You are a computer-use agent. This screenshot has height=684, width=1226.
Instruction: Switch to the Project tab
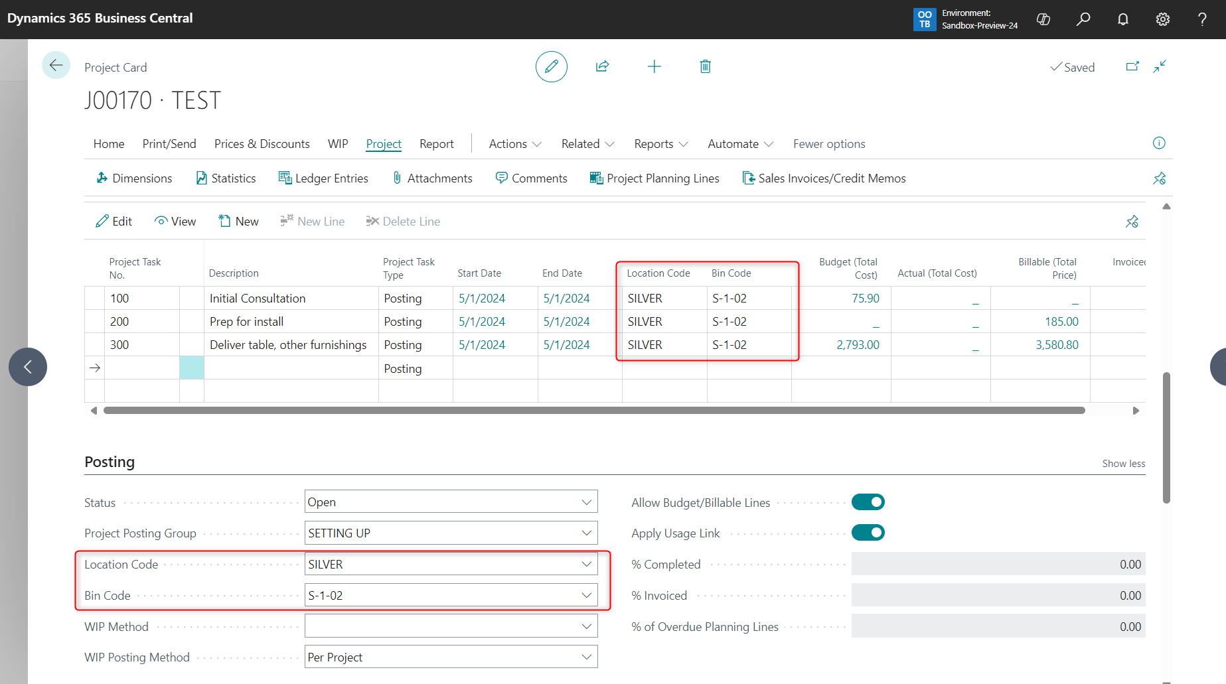point(384,144)
